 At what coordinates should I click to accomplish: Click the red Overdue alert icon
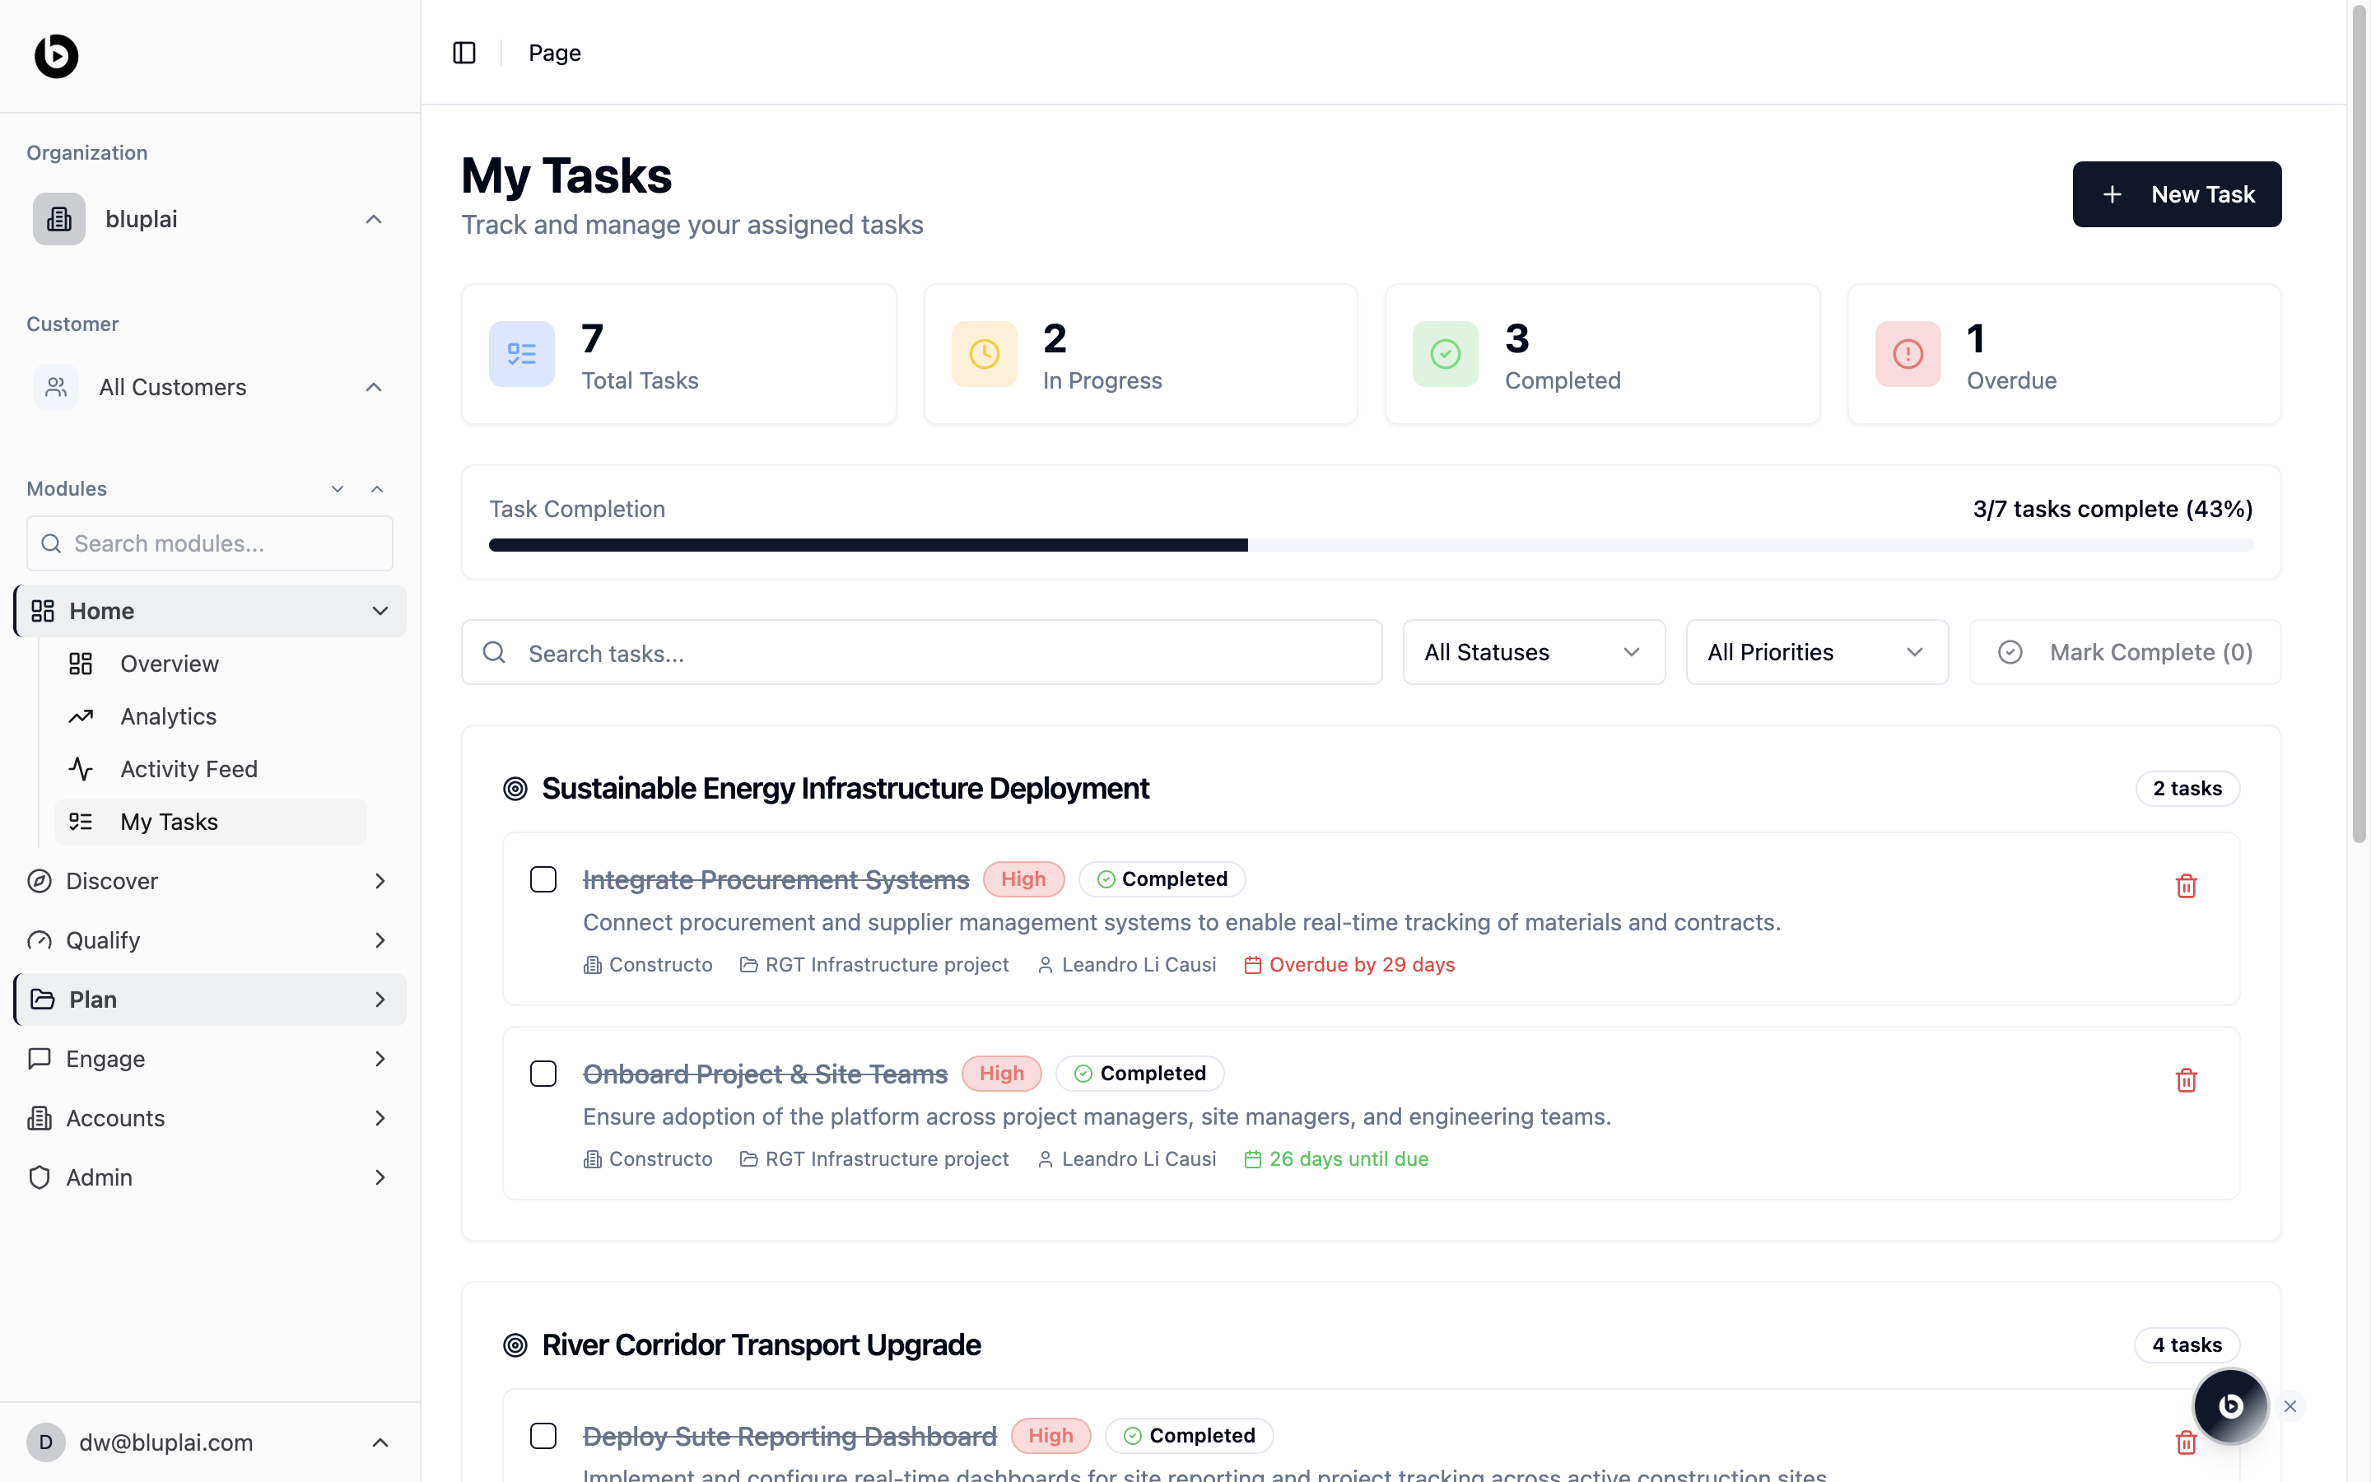pyautogui.click(x=1908, y=354)
